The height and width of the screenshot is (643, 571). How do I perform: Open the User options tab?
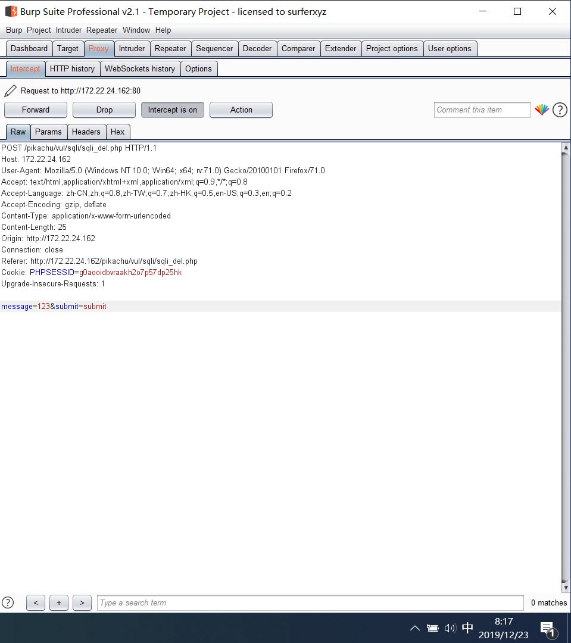450,48
